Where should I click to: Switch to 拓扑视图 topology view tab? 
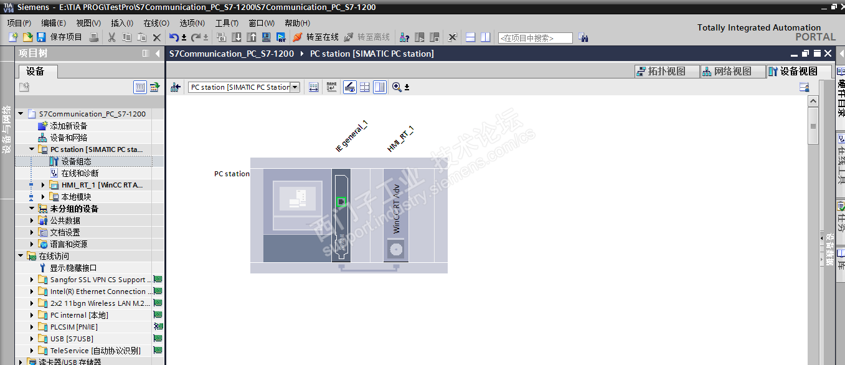pos(667,71)
